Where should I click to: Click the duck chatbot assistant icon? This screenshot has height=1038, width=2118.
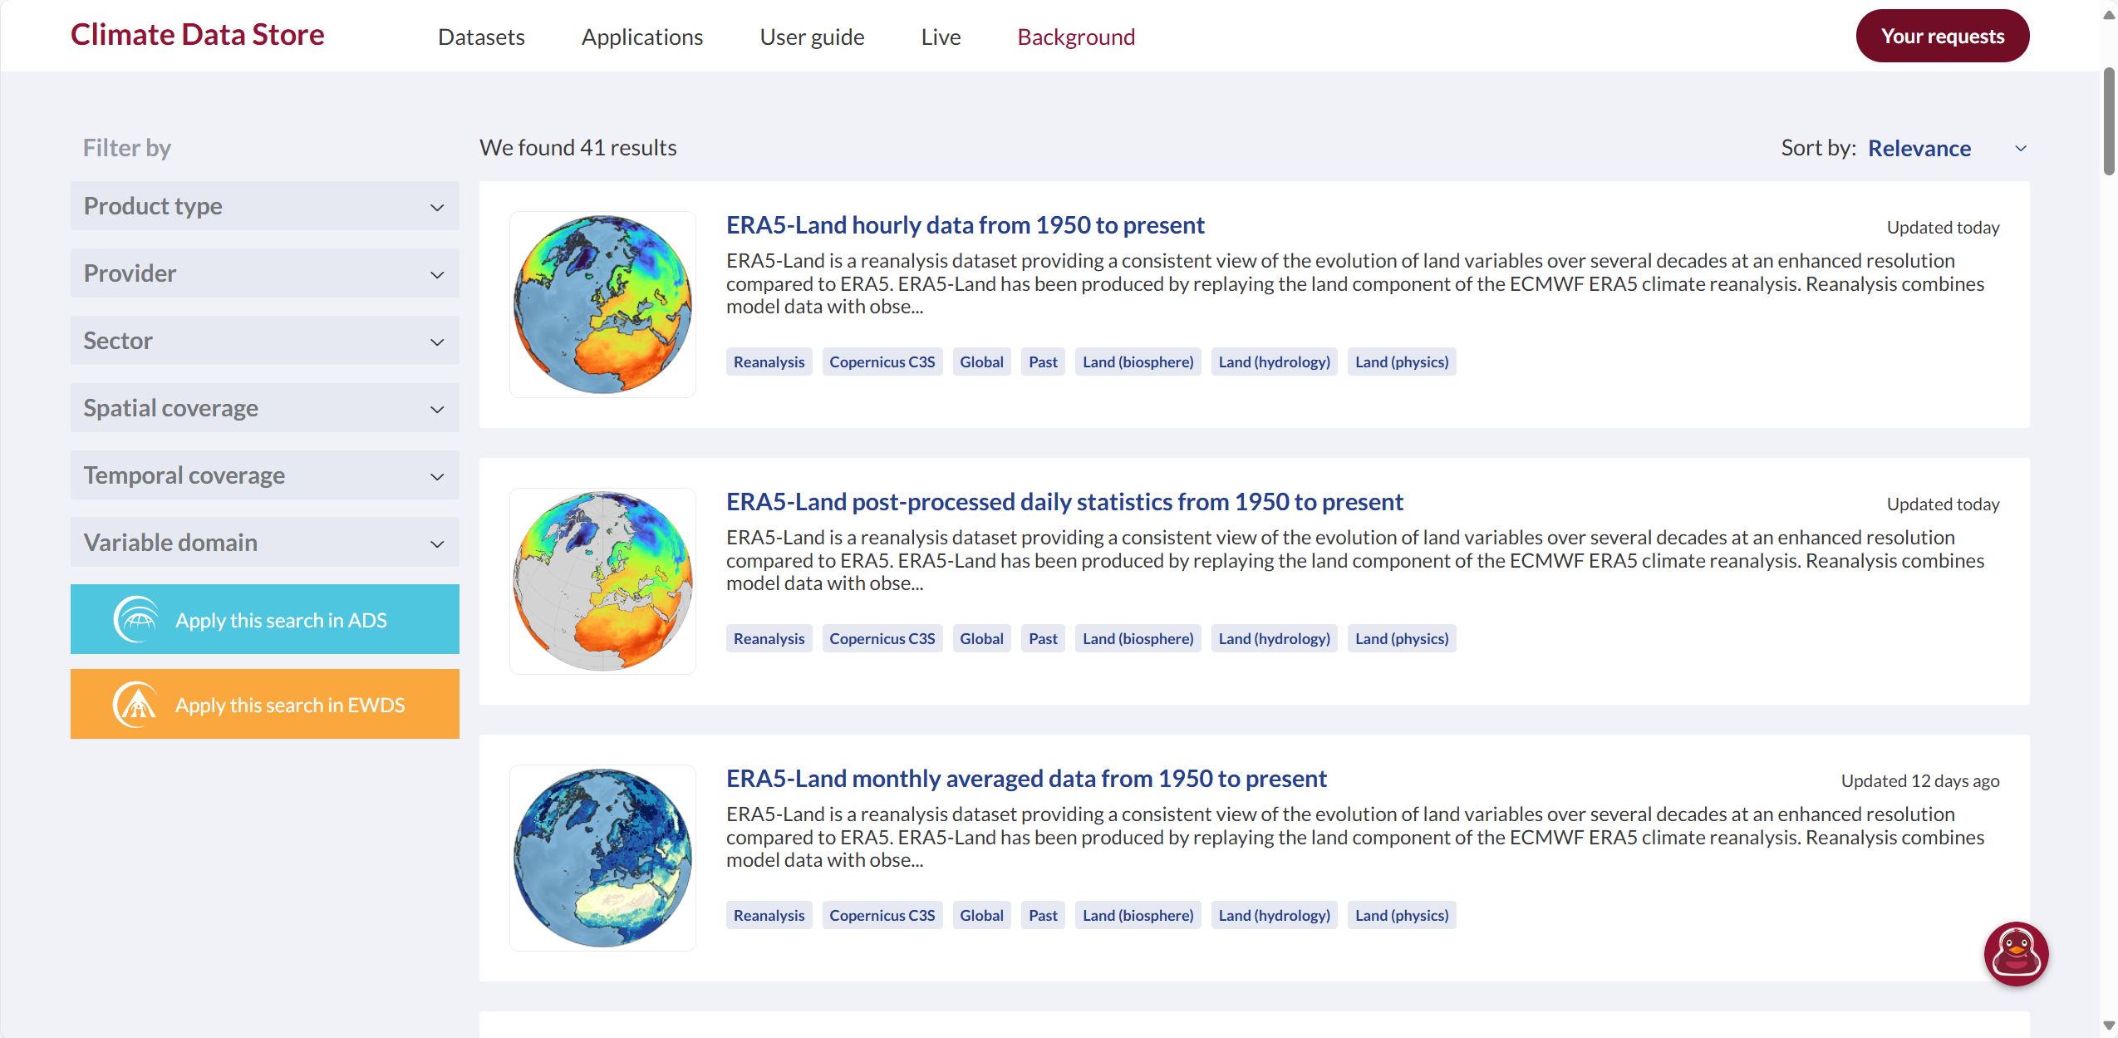click(x=2015, y=953)
